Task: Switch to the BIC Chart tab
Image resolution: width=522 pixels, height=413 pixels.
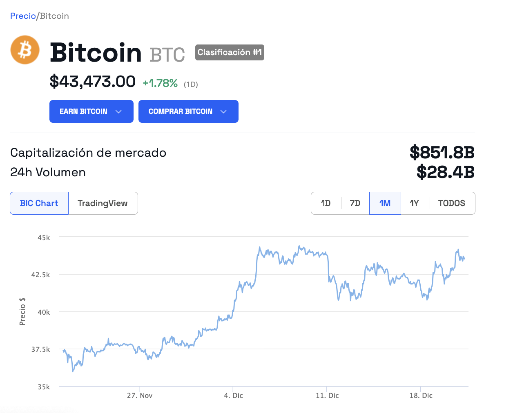Action: [39, 203]
